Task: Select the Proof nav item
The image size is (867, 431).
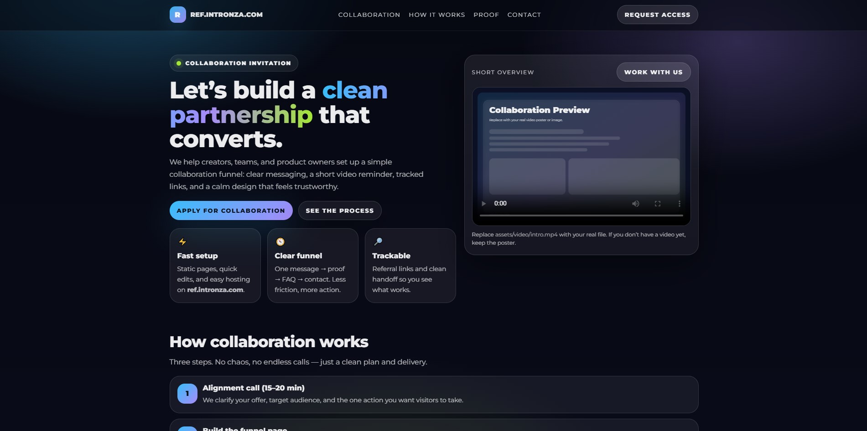Action: pos(486,15)
